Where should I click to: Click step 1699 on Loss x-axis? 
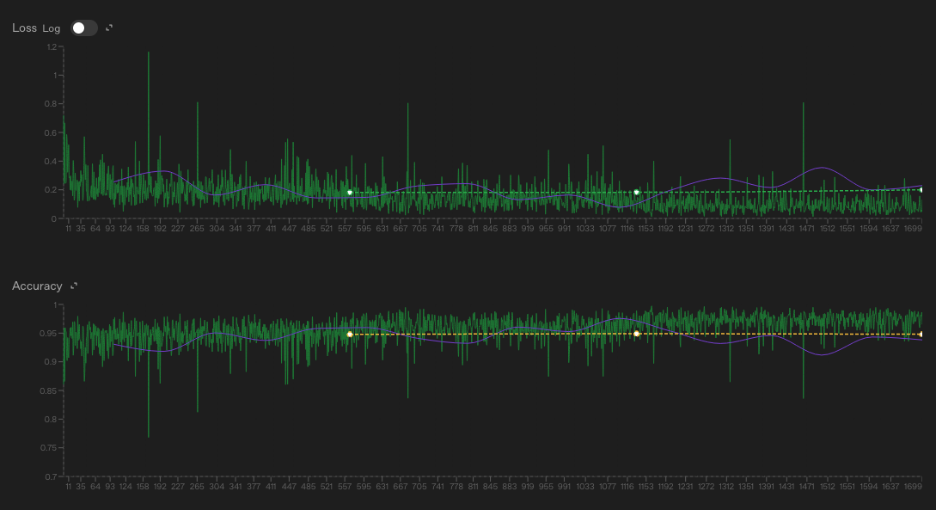913,230
